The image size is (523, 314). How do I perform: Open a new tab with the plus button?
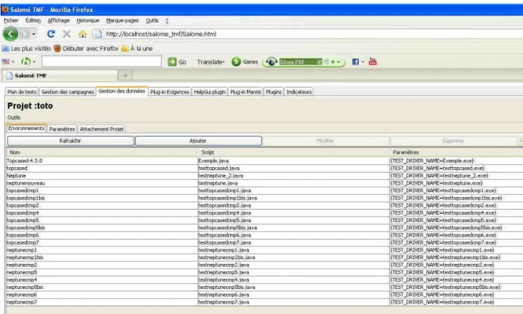click(x=125, y=75)
